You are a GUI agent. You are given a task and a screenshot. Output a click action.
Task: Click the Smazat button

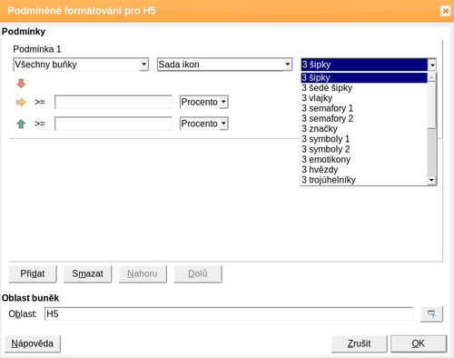coord(87,273)
